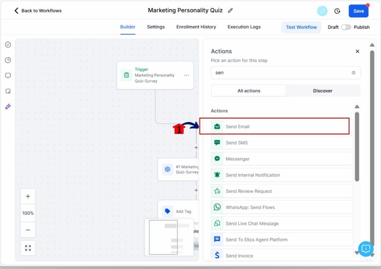The image size is (381, 269).
Task: Click the JT user avatar
Action: pos(322,11)
